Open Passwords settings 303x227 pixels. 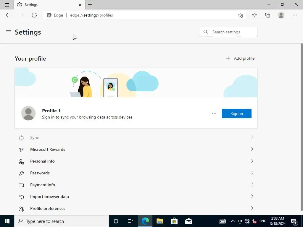136,173
